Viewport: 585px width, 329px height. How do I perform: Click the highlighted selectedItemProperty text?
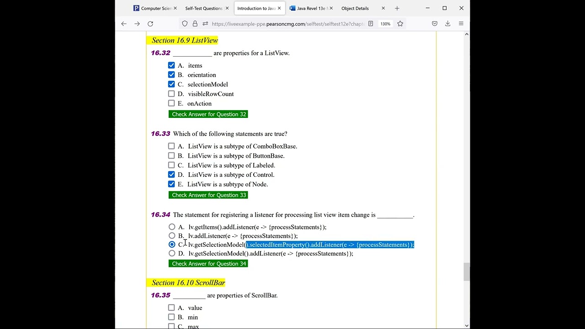click(x=330, y=245)
